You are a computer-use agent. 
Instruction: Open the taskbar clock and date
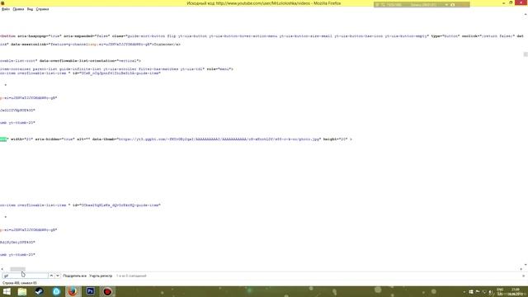pyautogui.click(x=515, y=292)
